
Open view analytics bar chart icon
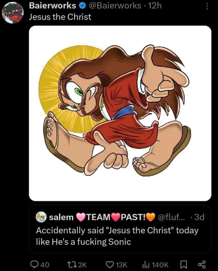pos(145,264)
